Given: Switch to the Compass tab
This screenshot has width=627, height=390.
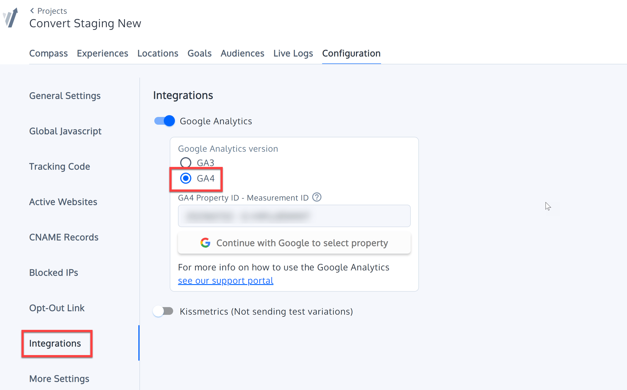Looking at the screenshot, I should pos(48,53).
